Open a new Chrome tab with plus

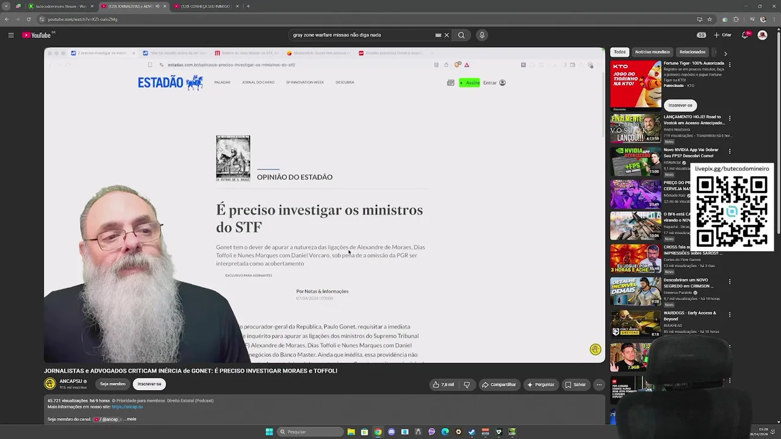(x=248, y=6)
